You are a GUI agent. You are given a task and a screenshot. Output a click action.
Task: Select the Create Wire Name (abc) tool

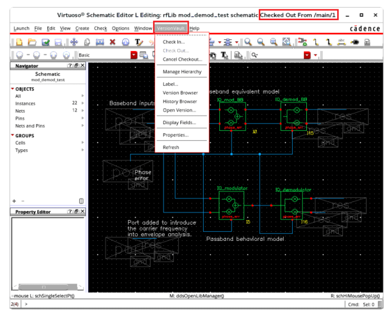(x=342, y=42)
